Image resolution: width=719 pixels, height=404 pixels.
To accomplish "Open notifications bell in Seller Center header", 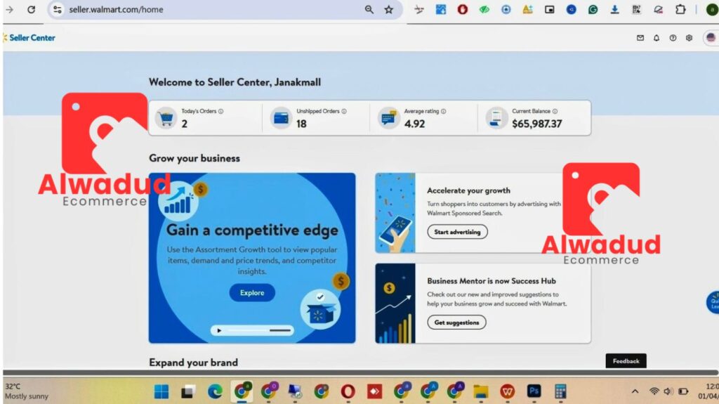I will coord(657,38).
